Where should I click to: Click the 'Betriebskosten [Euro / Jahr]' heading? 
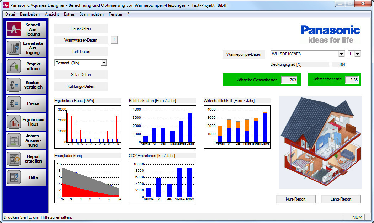point(153,101)
